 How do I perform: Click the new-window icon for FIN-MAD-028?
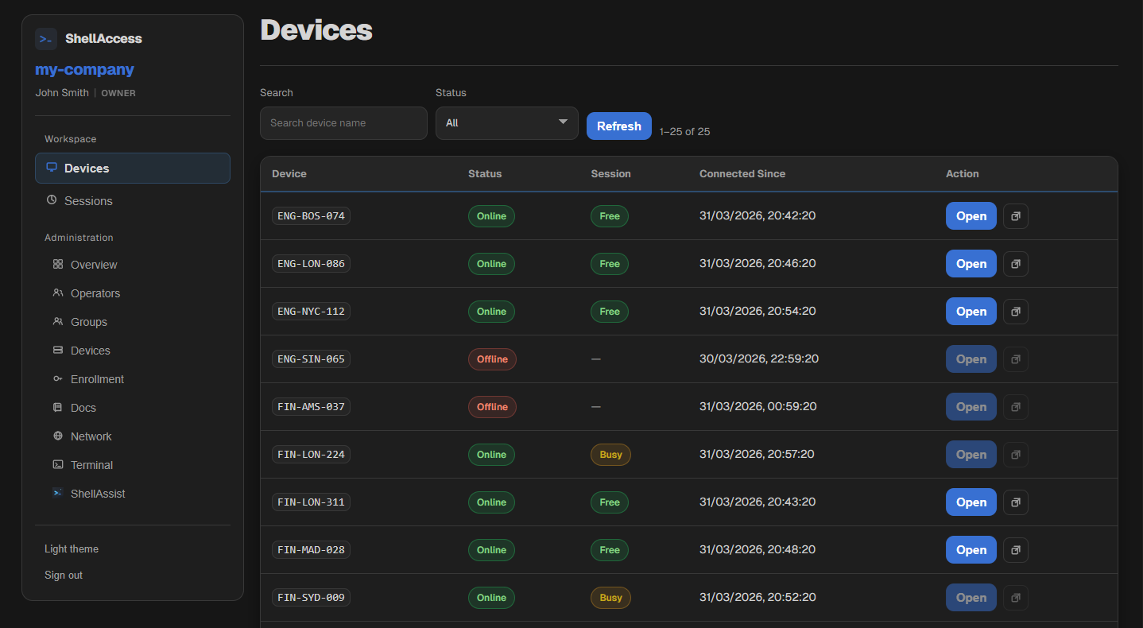[1015, 550]
